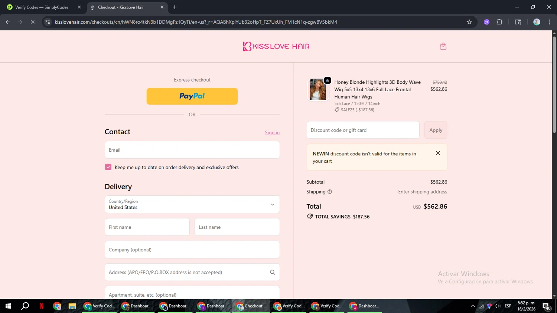The width and height of the screenshot is (557, 313).
Task: Open the first pinned Chrome taskbar icon
Action: (x=57, y=306)
